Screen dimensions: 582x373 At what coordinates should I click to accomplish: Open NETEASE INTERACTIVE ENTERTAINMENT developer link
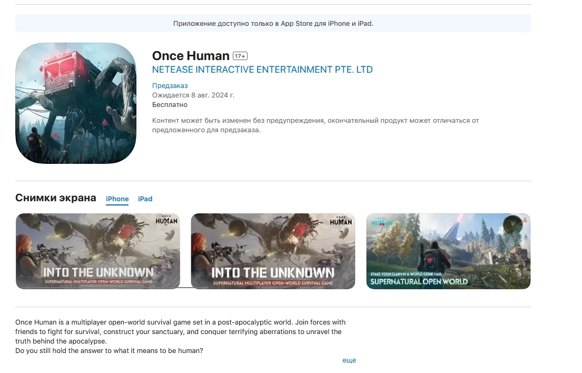click(262, 70)
